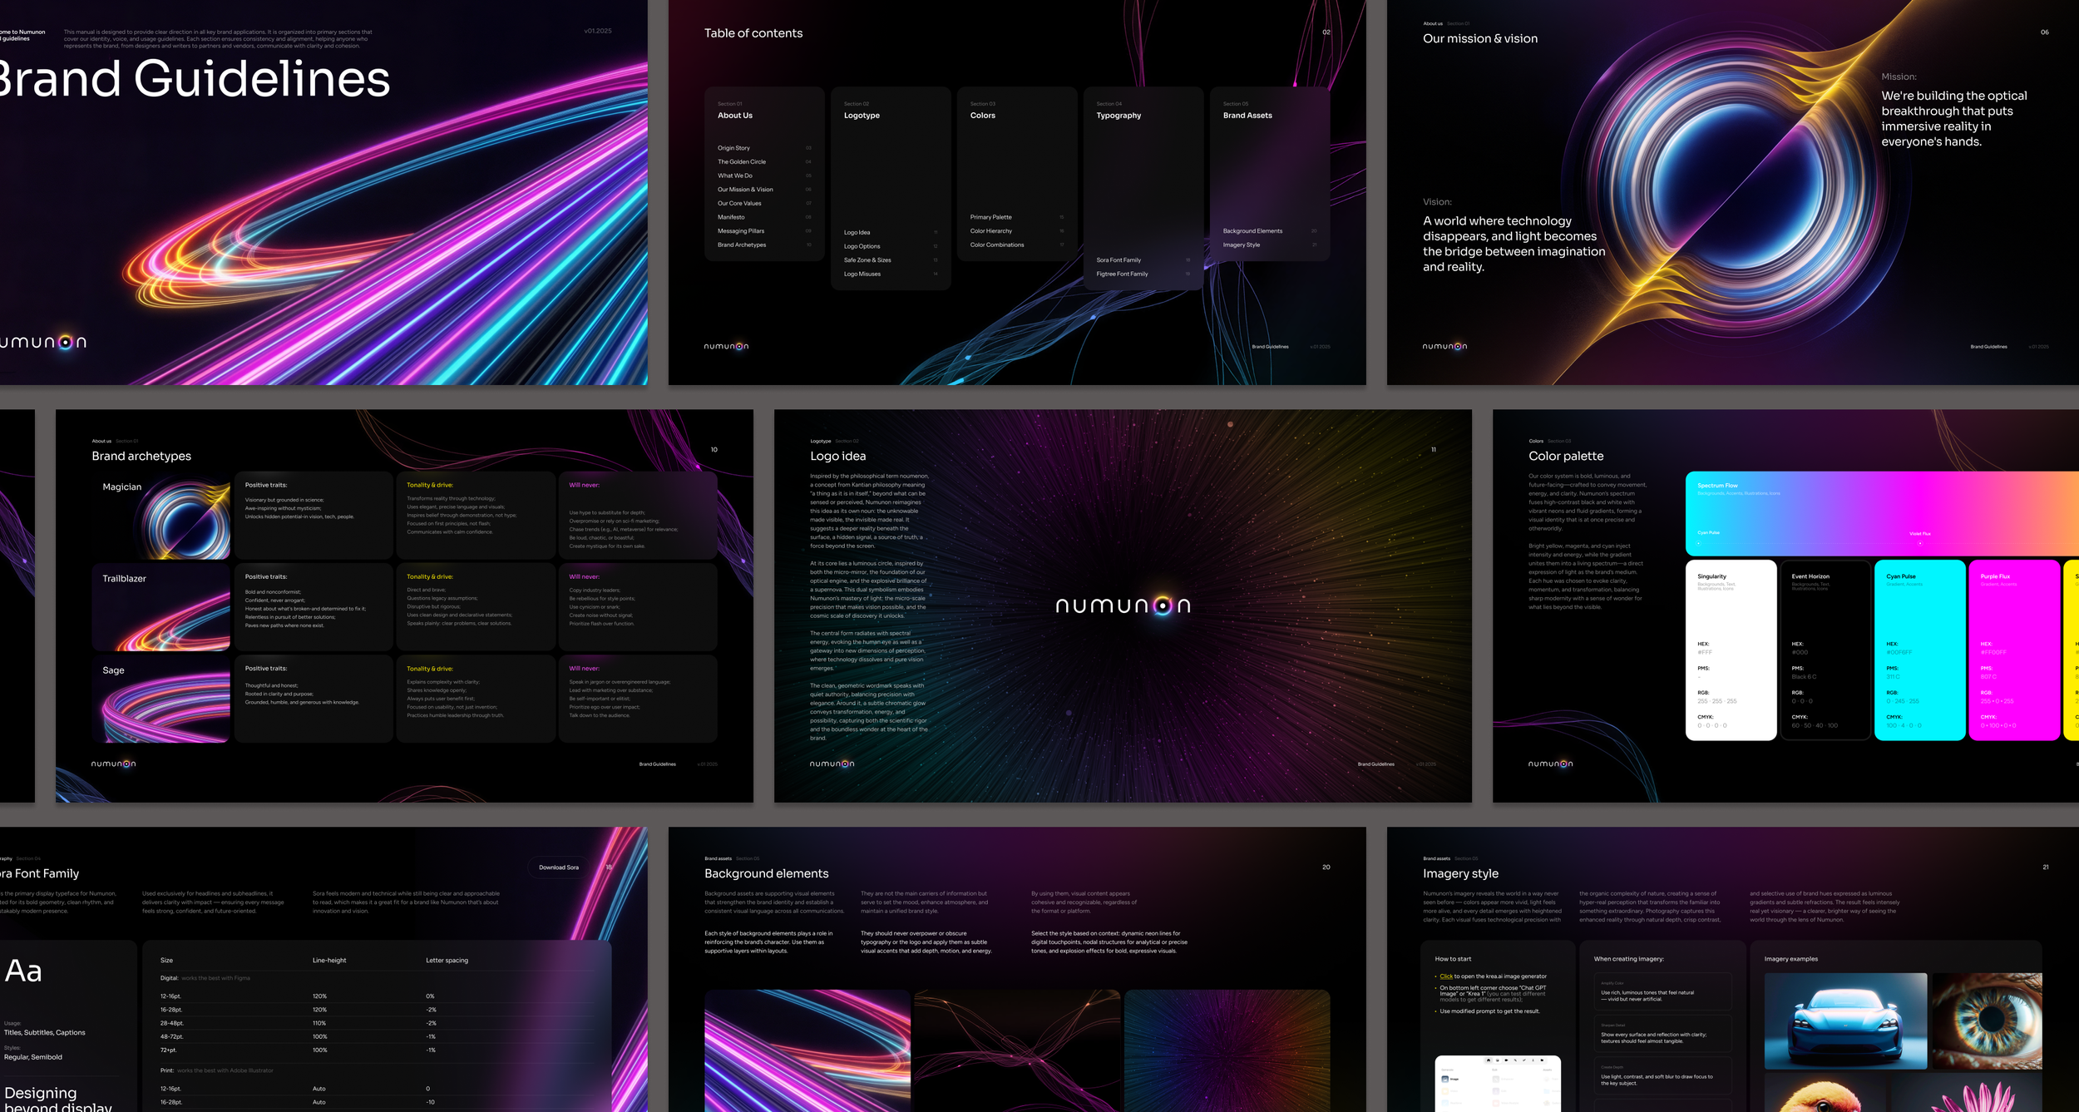Select the Purple Flux magenta swatch

tap(2013, 649)
